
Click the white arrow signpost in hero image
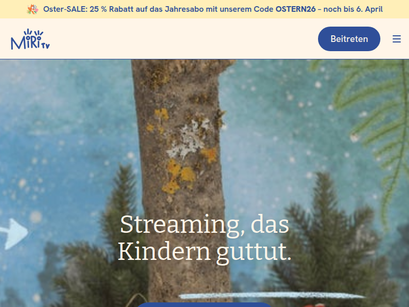point(14,233)
